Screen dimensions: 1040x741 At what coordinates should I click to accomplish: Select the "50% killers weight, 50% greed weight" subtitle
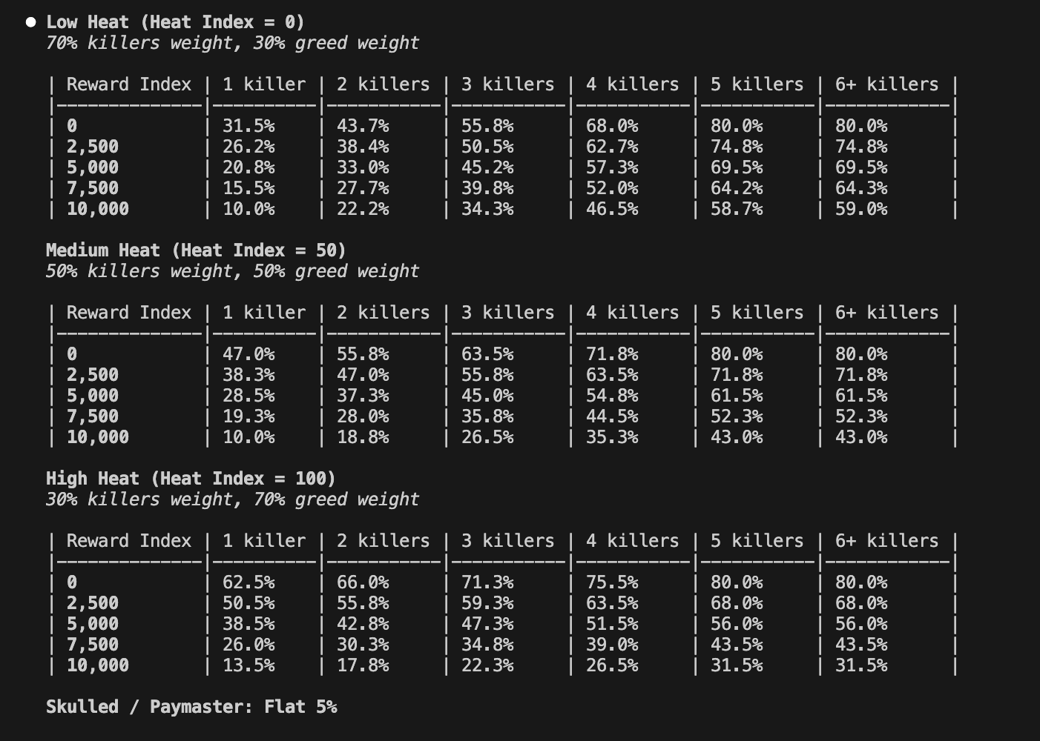pos(232,271)
